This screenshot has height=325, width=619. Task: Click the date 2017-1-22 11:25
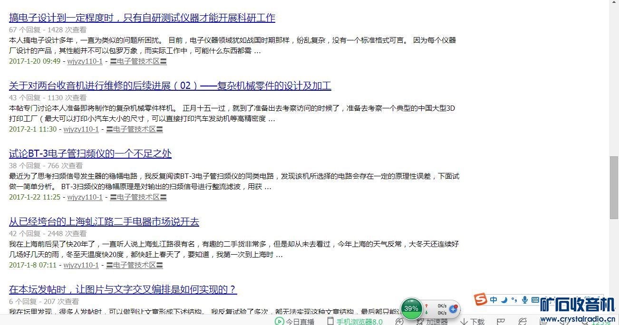pos(35,197)
